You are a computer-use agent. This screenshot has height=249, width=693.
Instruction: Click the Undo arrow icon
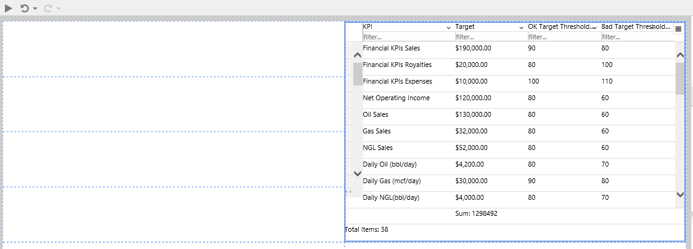point(24,8)
